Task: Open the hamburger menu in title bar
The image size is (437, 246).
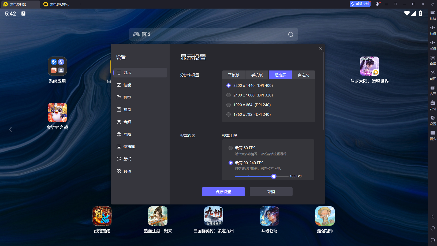Action: pyautogui.click(x=386, y=4)
